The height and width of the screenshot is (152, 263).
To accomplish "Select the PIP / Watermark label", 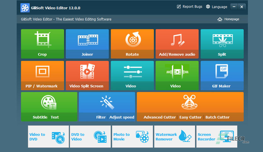I will [42, 86].
